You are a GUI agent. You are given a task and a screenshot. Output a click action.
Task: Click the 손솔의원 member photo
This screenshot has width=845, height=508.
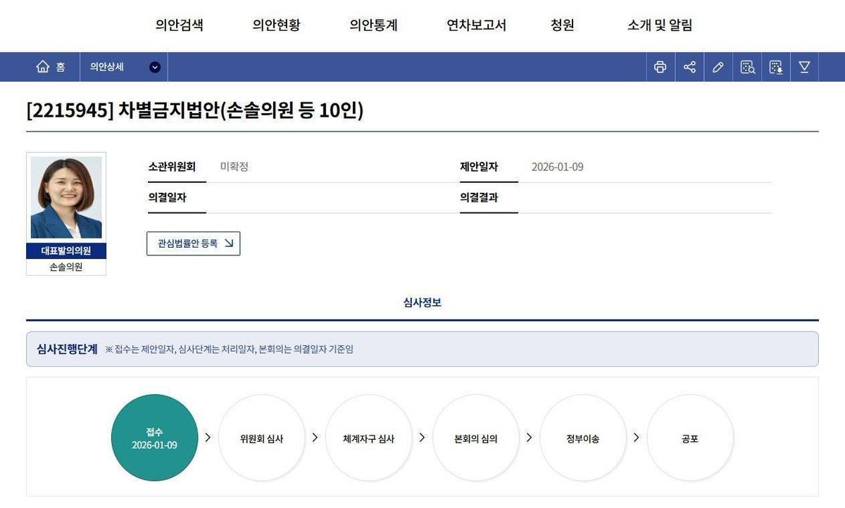click(66, 198)
